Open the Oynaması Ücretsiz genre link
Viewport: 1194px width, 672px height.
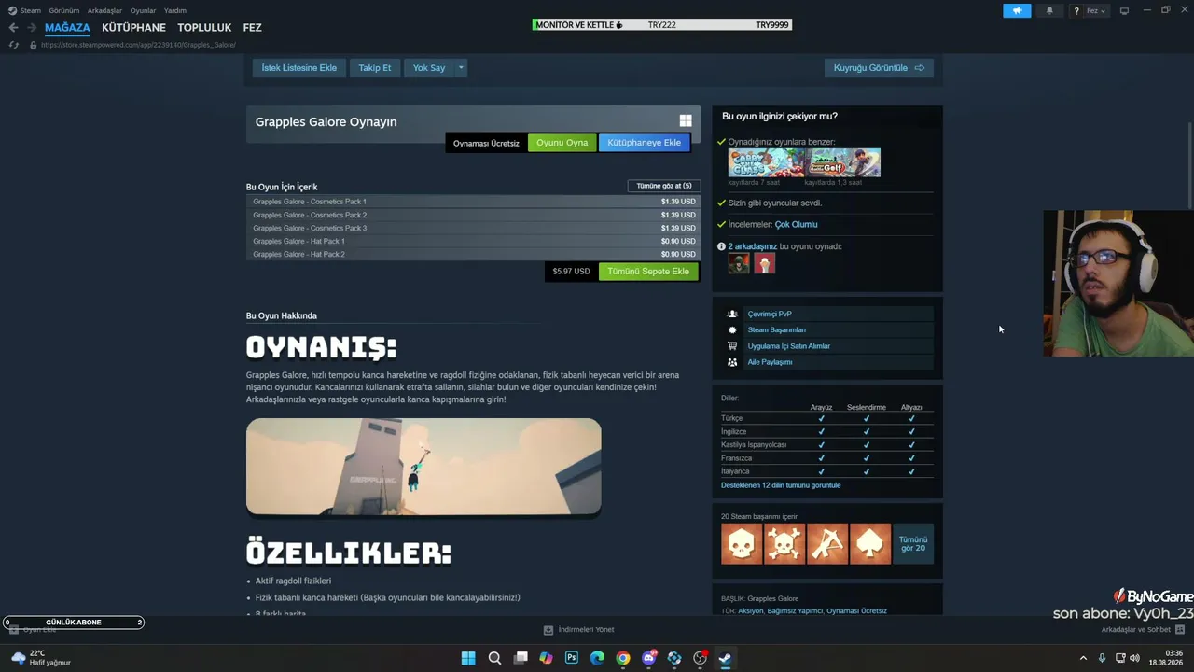(856, 611)
